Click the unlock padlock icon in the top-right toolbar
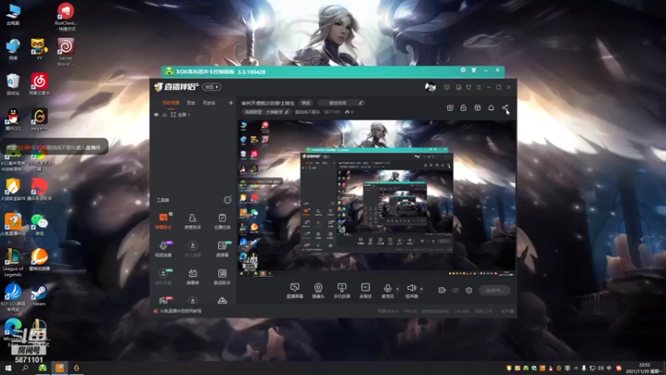This screenshot has height=375, width=666. [464, 108]
